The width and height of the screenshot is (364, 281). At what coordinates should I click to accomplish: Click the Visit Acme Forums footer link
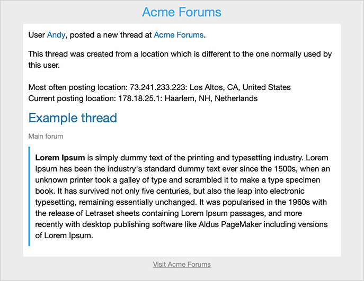point(182,264)
